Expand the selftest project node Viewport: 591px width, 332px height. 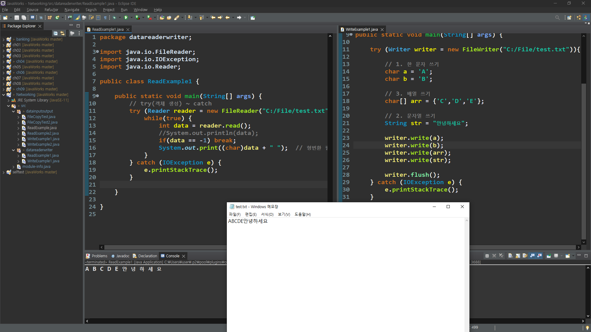(3, 172)
